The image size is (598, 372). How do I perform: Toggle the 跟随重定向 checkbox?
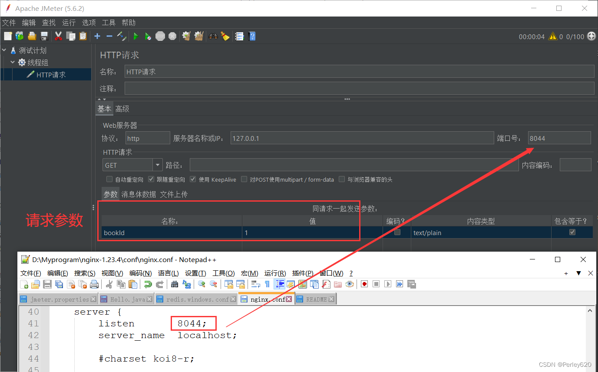151,179
